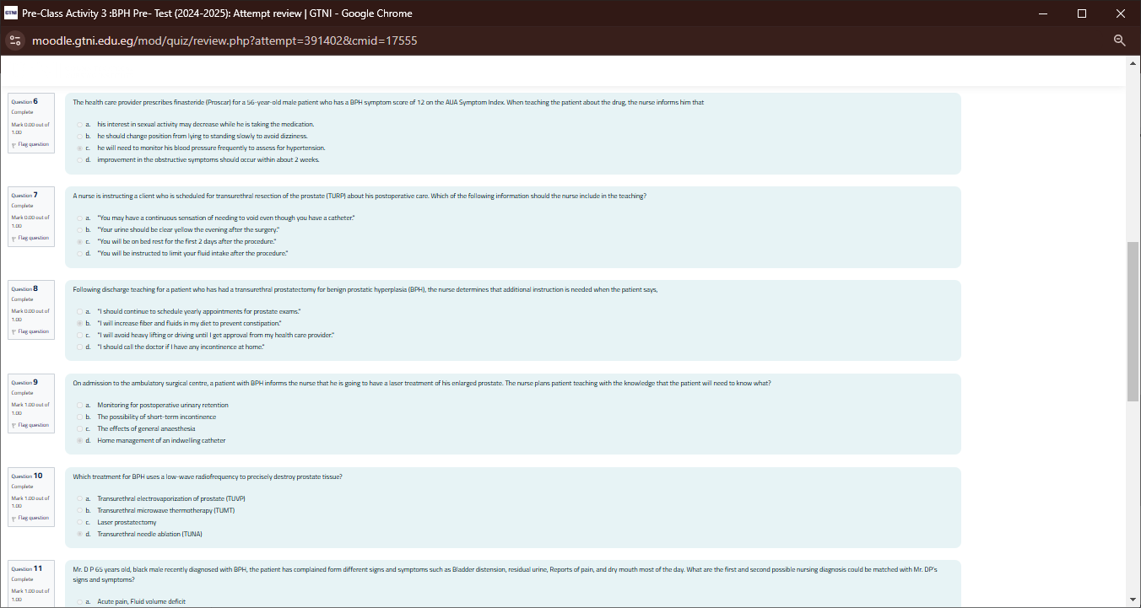This screenshot has width=1141, height=608.
Task: Choose option d about limiting fluid intake
Action: tap(79, 253)
